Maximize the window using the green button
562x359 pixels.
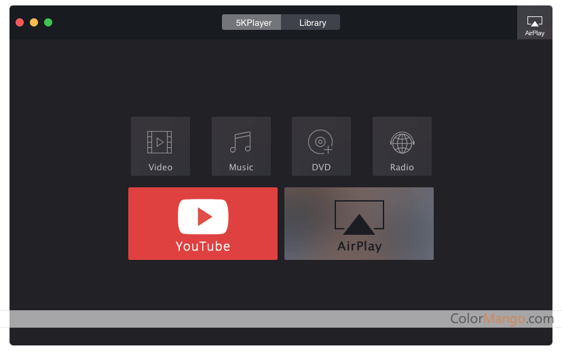point(48,22)
